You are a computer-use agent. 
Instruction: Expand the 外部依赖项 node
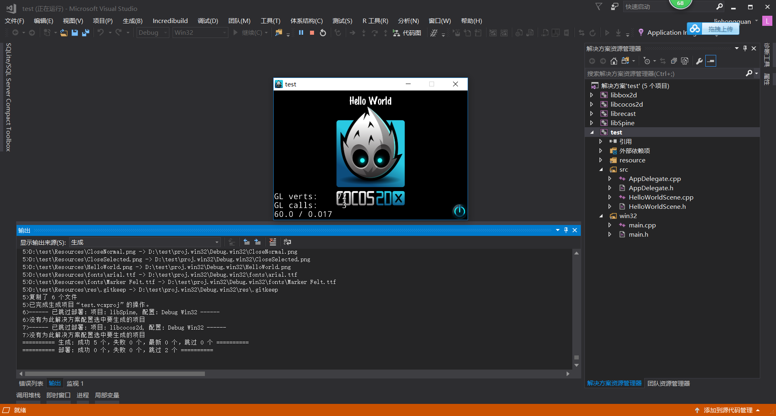(601, 151)
